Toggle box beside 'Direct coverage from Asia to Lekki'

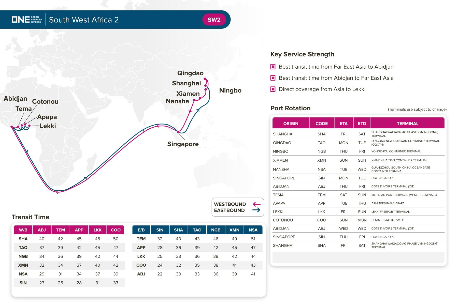[x=273, y=89]
